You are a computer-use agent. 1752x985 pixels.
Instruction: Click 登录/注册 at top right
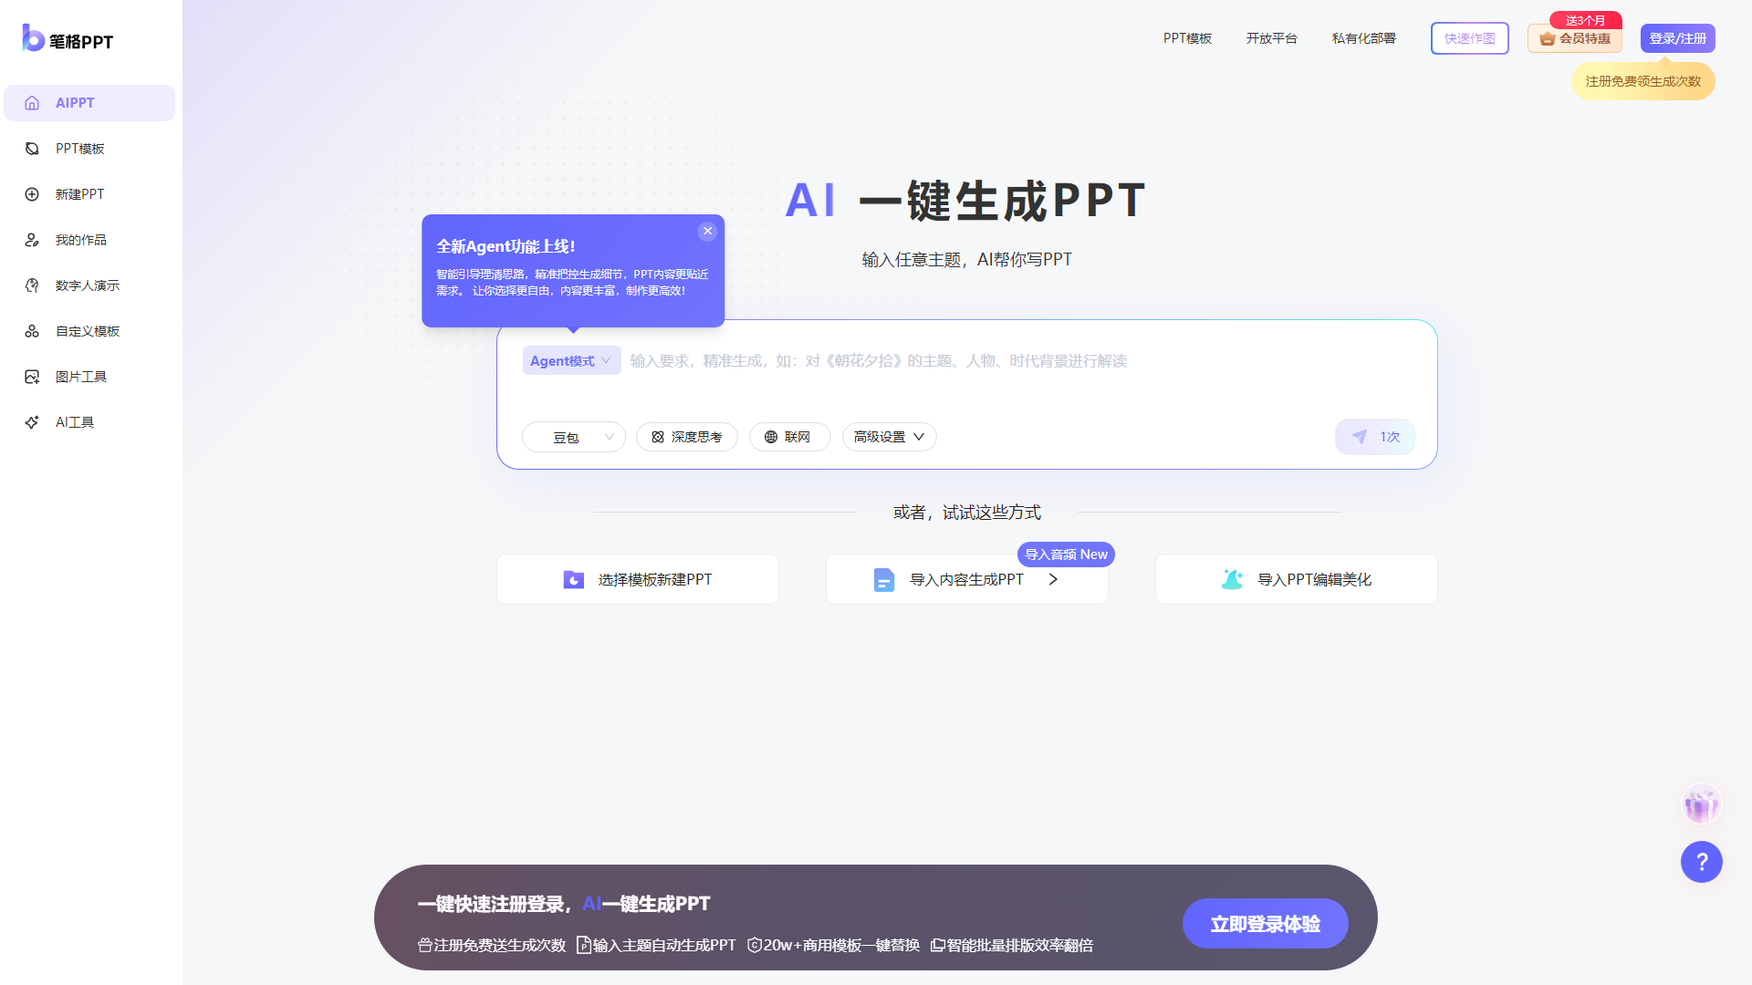[1677, 38]
